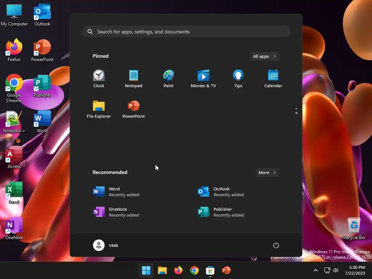Launch the pinned Paint app

pos(169,79)
